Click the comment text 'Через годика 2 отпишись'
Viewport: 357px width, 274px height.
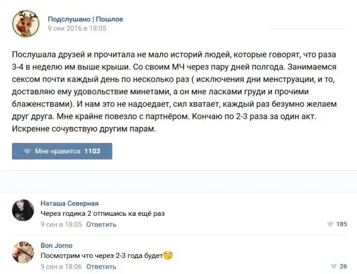click(102, 214)
